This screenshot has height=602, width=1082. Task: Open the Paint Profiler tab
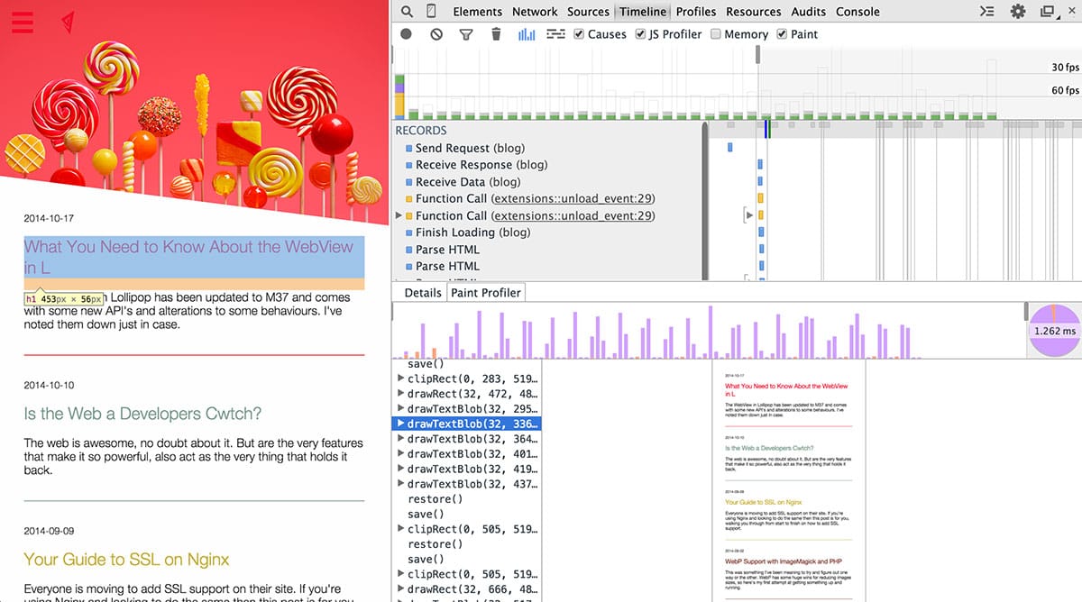click(x=485, y=292)
